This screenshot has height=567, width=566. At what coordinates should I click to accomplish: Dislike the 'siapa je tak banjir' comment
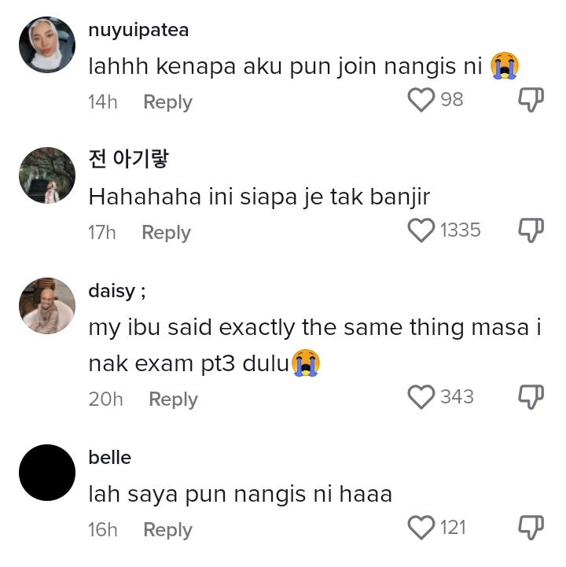coord(531,230)
